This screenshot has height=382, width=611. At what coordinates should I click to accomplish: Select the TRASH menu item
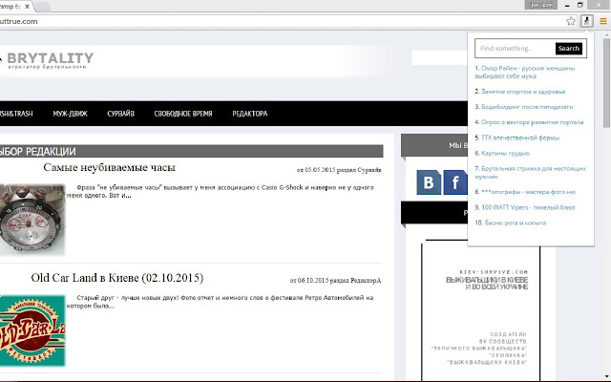[16, 114]
